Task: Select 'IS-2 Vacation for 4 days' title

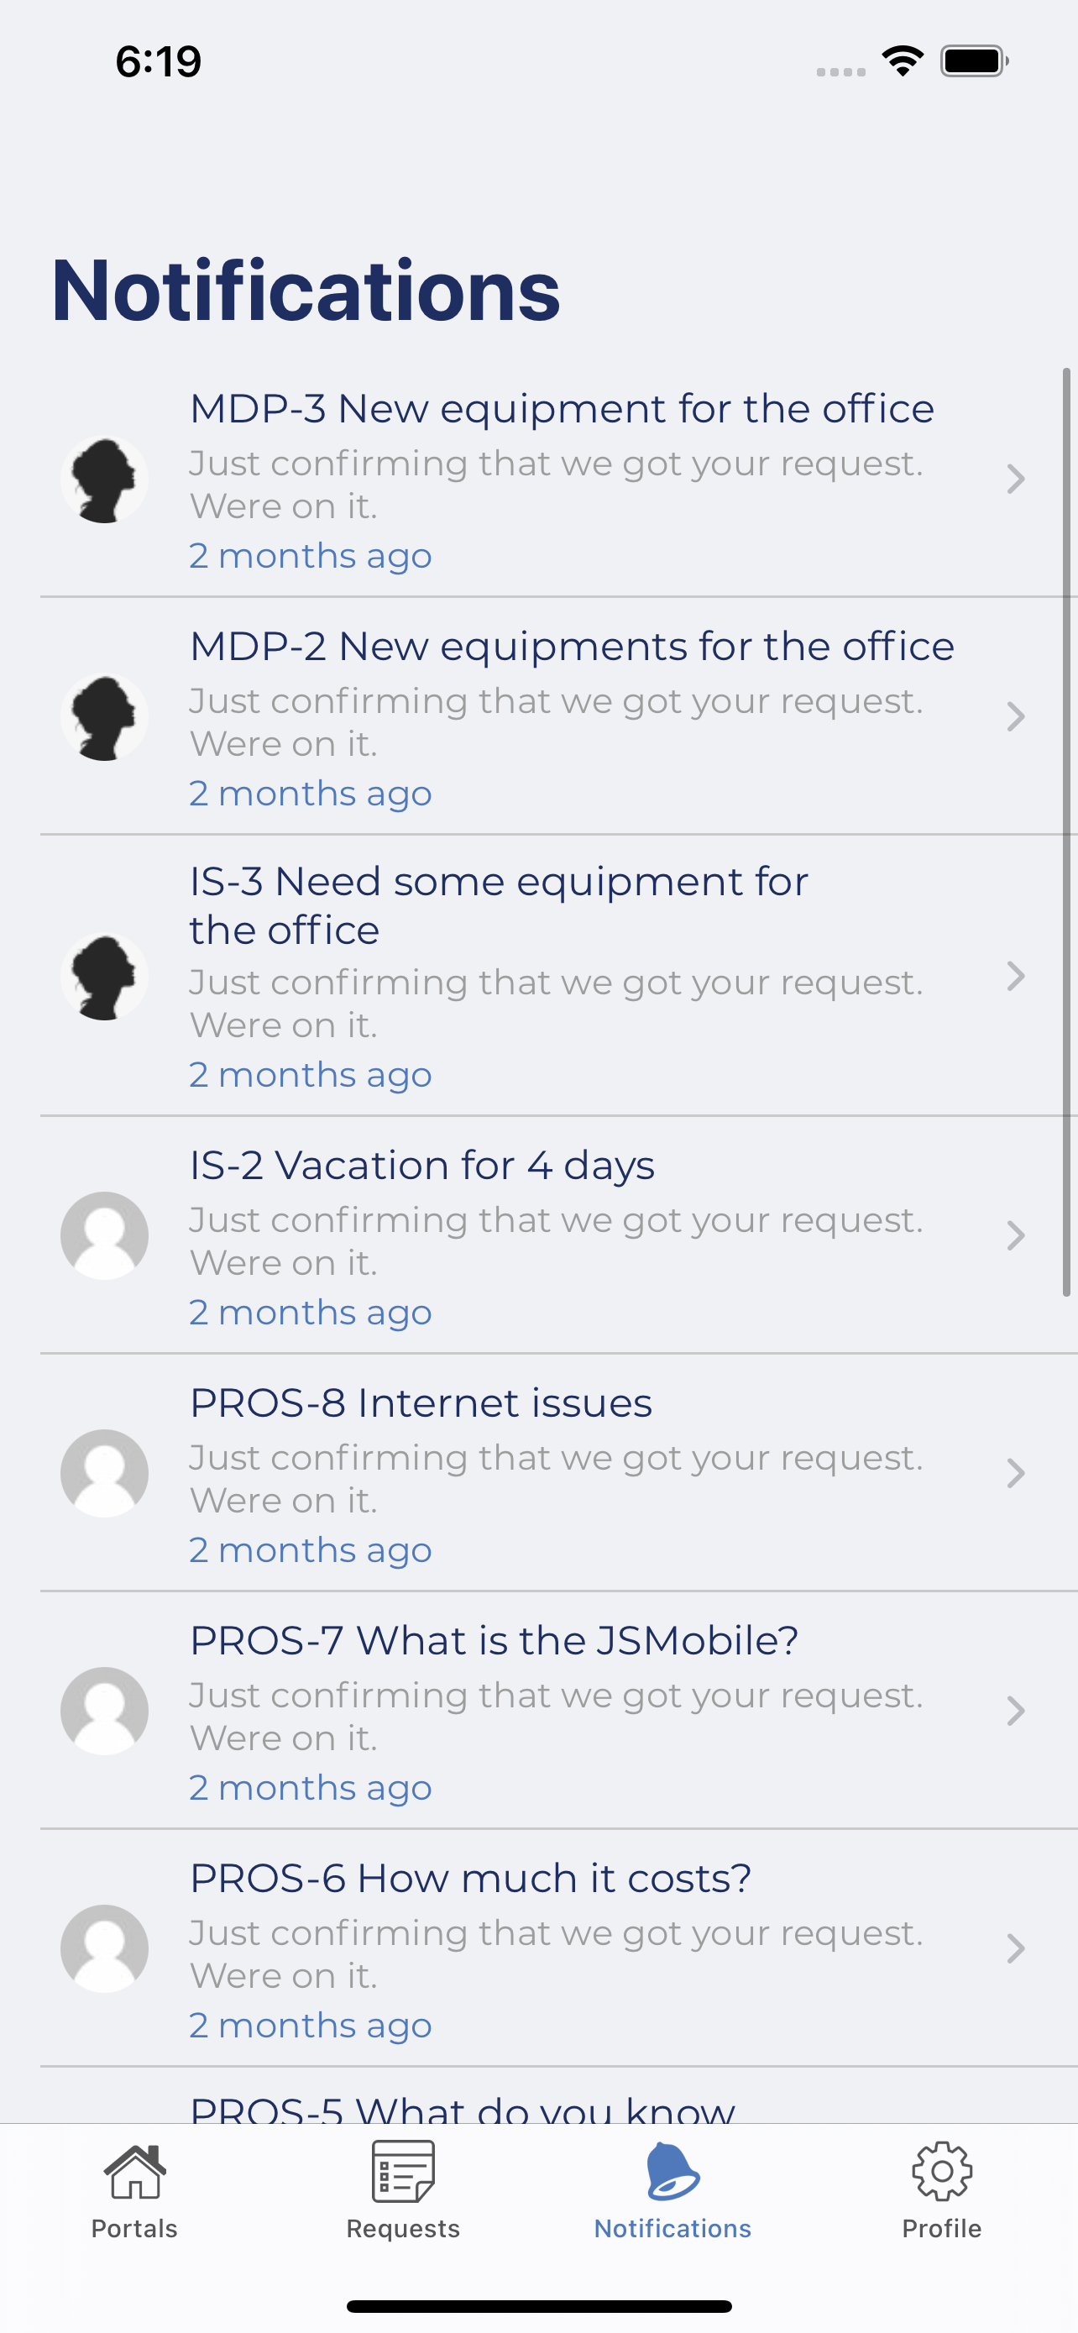Action: point(421,1166)
